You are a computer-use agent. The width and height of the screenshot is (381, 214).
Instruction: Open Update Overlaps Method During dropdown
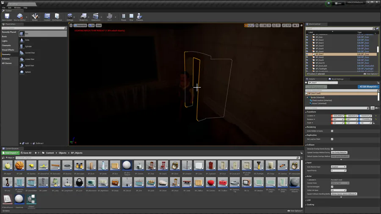pyautogui.click(x=339, y=152)
